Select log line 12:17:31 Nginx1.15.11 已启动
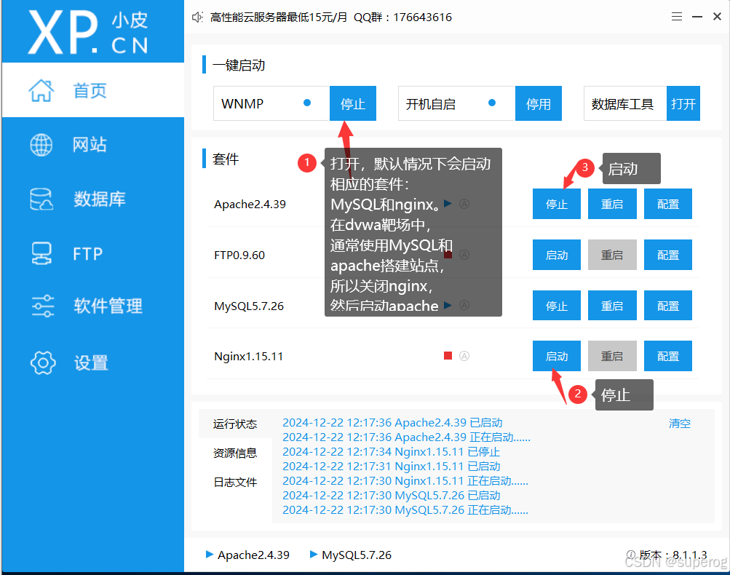Screen dimensions: 730x575 click(391, 466)
